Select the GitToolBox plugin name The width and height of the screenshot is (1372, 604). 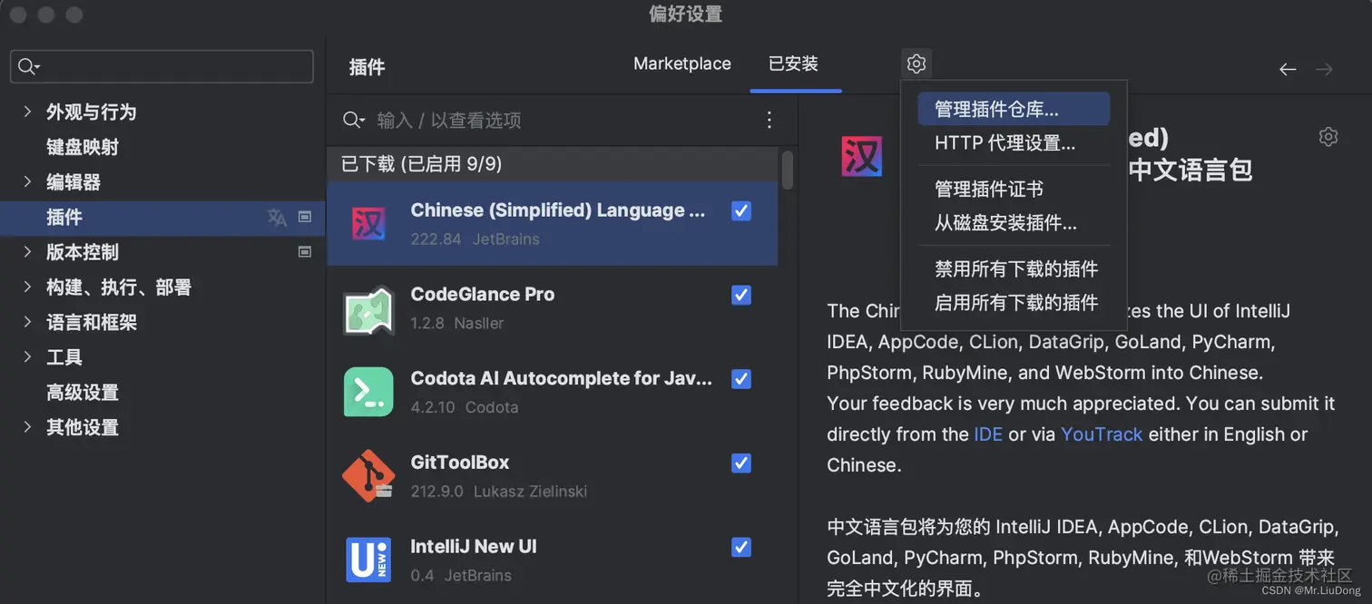[460, 463]
